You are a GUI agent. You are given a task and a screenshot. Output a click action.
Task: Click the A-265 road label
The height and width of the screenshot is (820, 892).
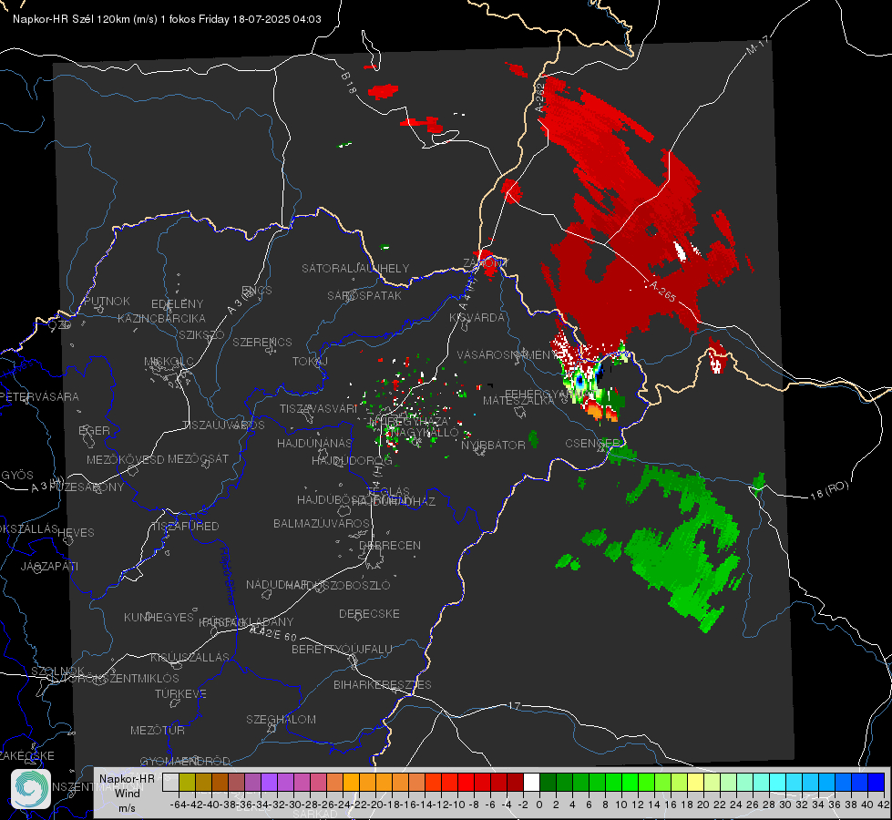(x=661, y=292)
